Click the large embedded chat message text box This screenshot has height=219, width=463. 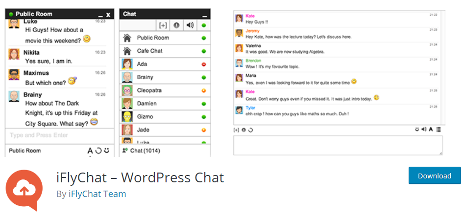tap(338, 145)
